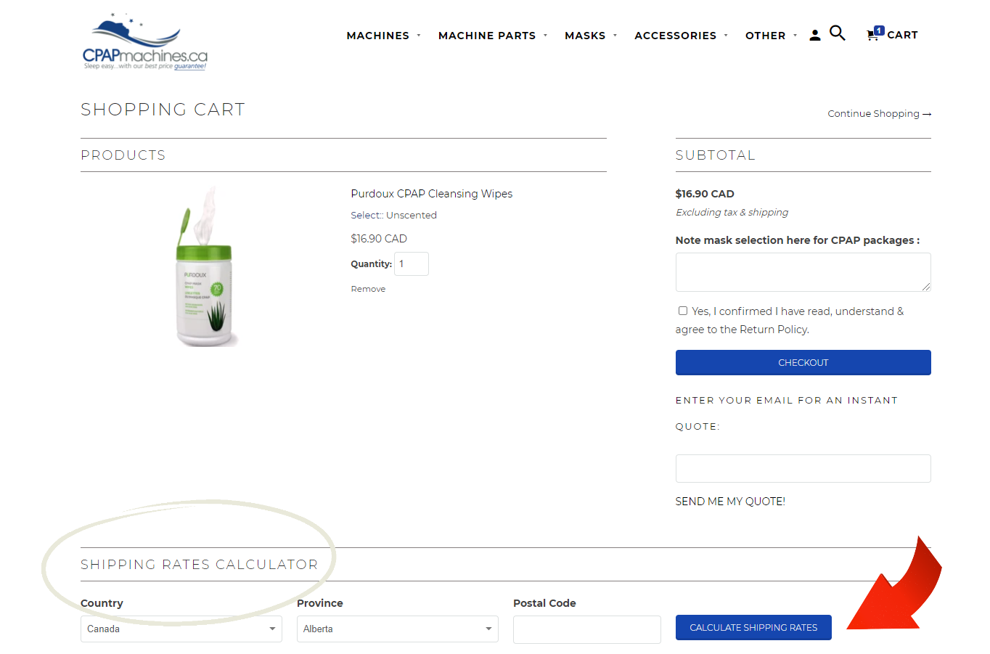
Task: Click the $16.90 CAD subtotal amount
Action: [705, 194]
